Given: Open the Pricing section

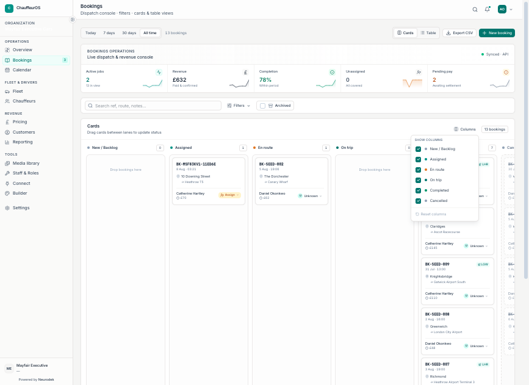Looking at the screenshot, I should pyautogui.click(x=36, y=122).
